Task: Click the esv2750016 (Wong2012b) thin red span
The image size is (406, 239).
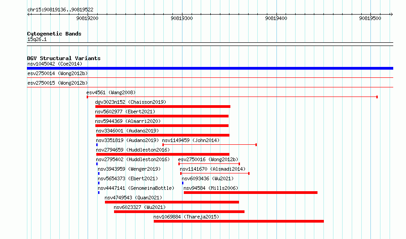Action: click(209, 164)
